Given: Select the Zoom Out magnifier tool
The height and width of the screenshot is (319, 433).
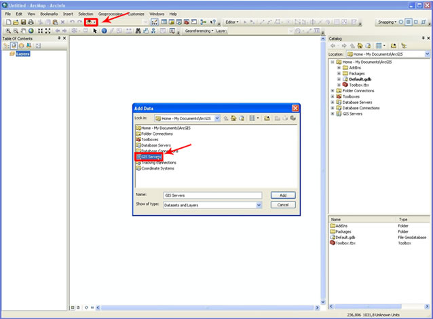Looking at the screenshot, I should (x=16, y=31).
